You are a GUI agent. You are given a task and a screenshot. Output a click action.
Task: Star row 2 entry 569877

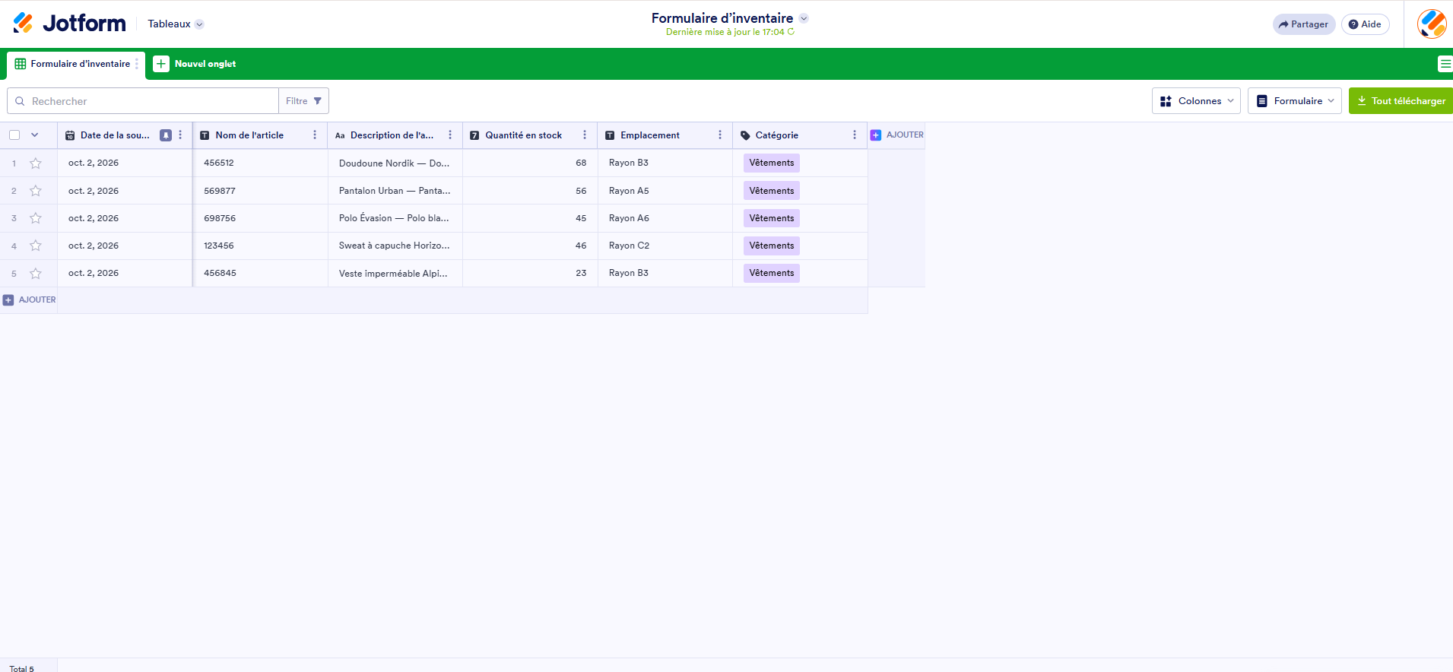tap(36, 191)
